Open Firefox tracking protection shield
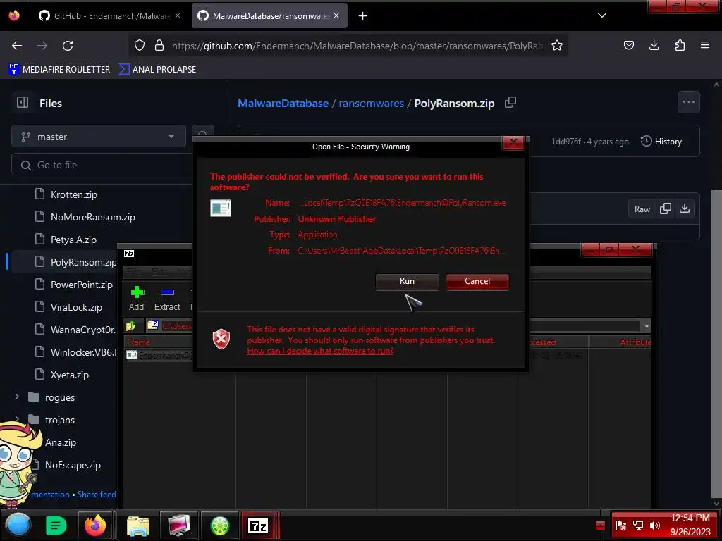Viewport: 722px width, 541px height. coord(140,46)
